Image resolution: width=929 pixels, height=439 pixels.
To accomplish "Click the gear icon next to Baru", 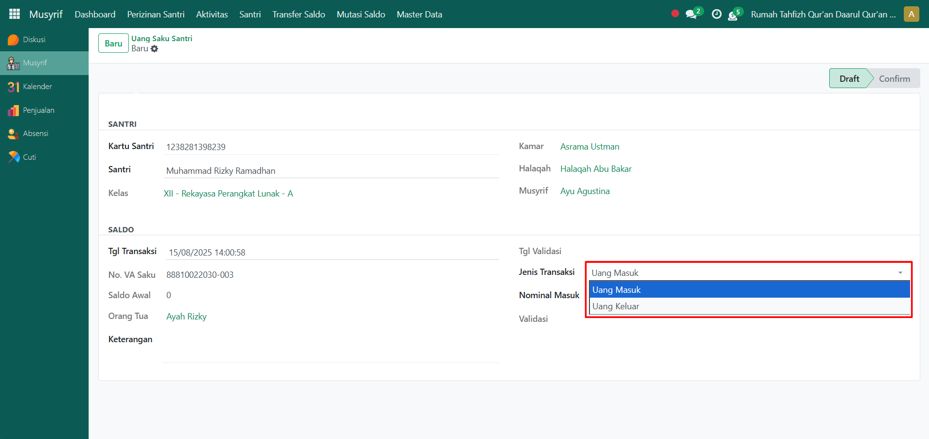I will (155, 49).
